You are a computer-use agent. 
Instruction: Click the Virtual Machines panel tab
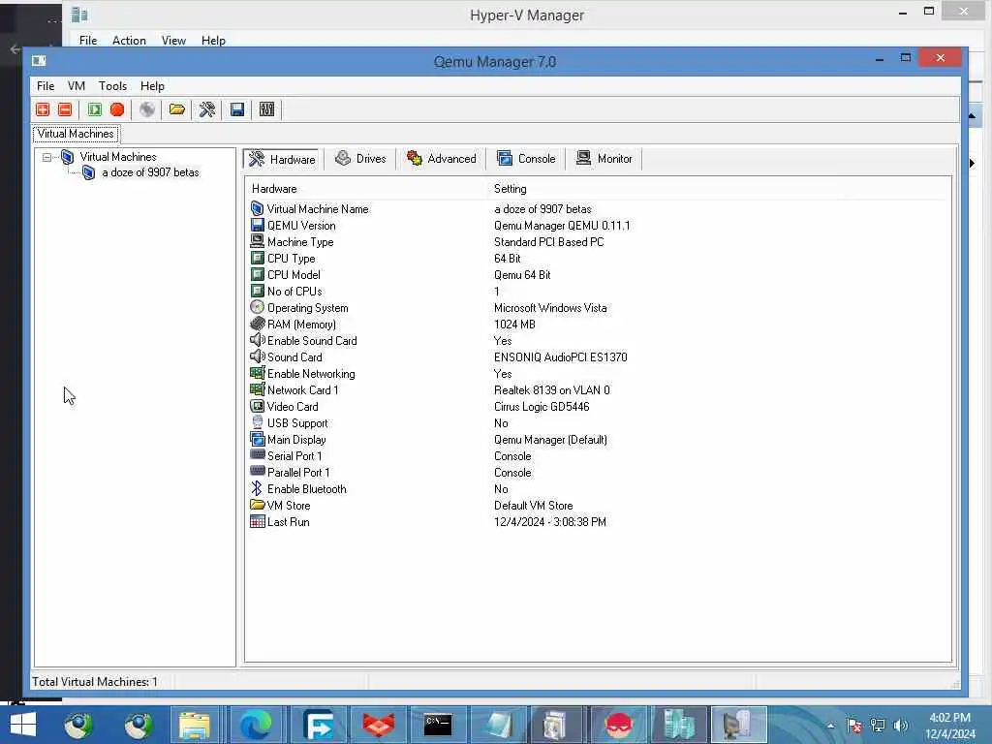click(x=76, y=134)
